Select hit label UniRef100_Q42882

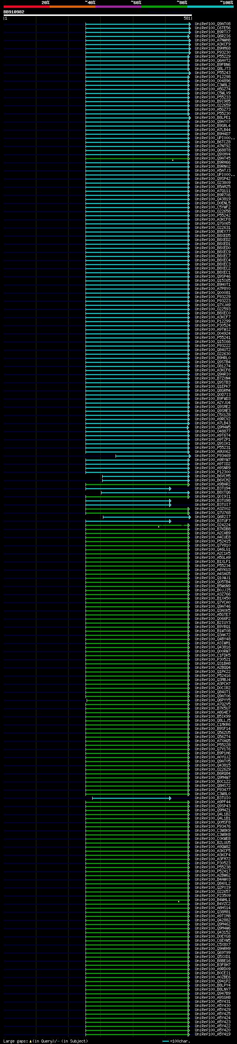pos(213,921)
